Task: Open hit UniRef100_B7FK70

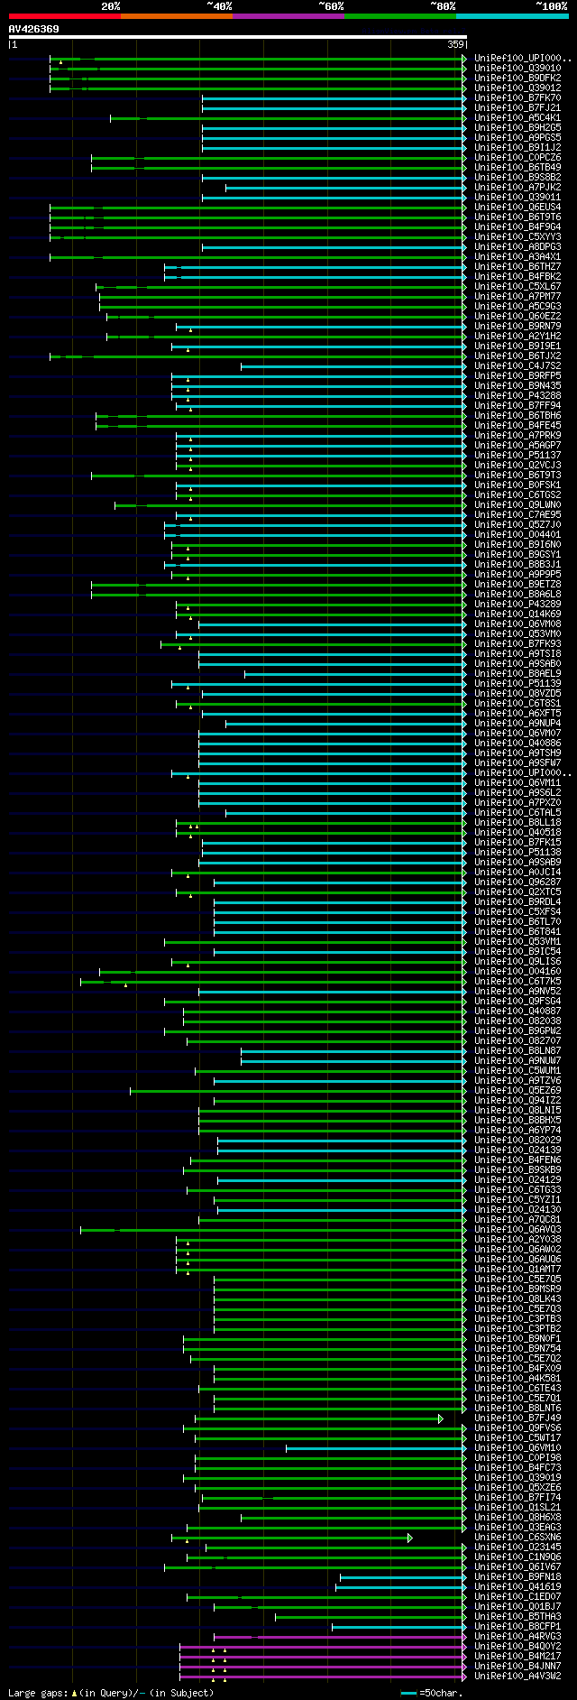Action: click(517, 97)
